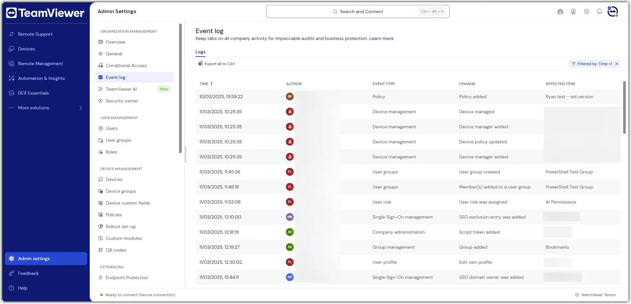Screen dimensions: 631x304
Task: Open More solutions in sidebar
Action: coord(46,108)
